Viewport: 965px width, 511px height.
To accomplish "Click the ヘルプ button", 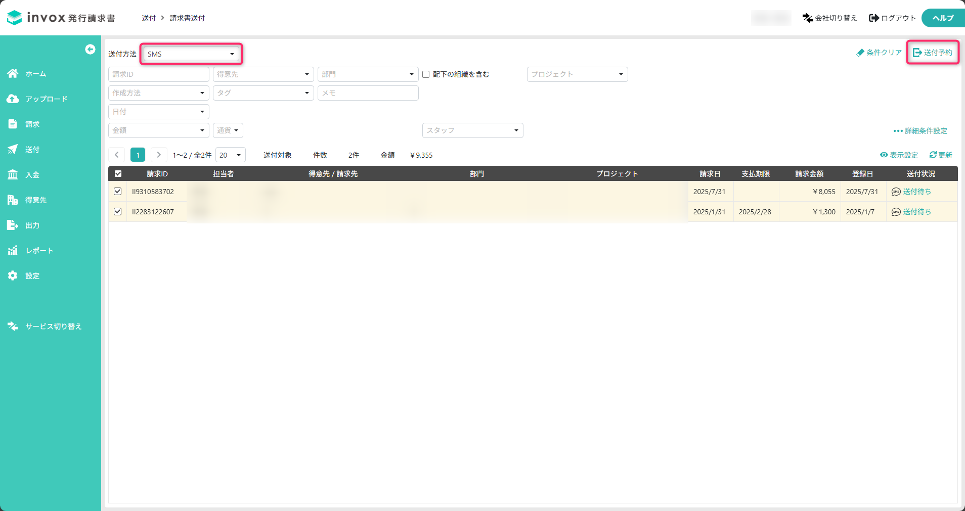I will coord(943,18).
